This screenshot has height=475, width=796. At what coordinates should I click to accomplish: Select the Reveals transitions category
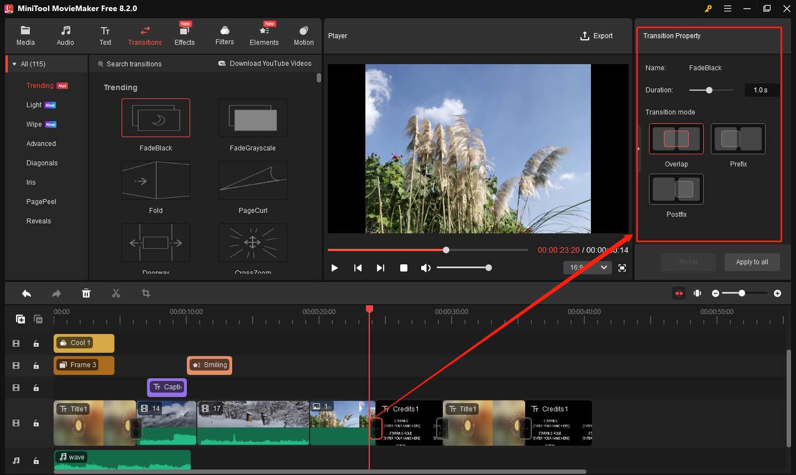point(39,221)
